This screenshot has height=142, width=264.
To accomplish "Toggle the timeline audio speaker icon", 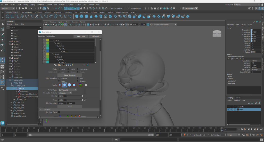I will click(x=254, y=135).
